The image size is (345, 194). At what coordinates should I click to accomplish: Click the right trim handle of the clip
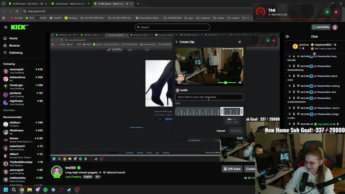click(x=242, y=112)
